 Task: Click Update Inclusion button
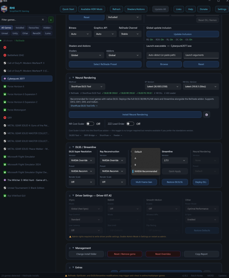click(x=182, y=34)
